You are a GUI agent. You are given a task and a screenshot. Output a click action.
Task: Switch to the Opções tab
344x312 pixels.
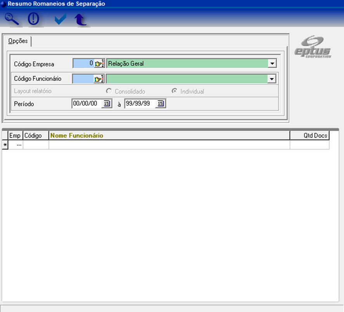(18, 41)
